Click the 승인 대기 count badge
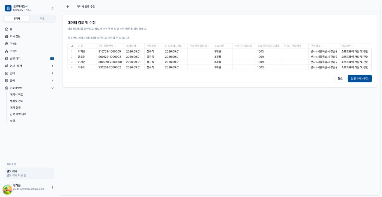This screenshot has height=197, width=382. [52, 58]
